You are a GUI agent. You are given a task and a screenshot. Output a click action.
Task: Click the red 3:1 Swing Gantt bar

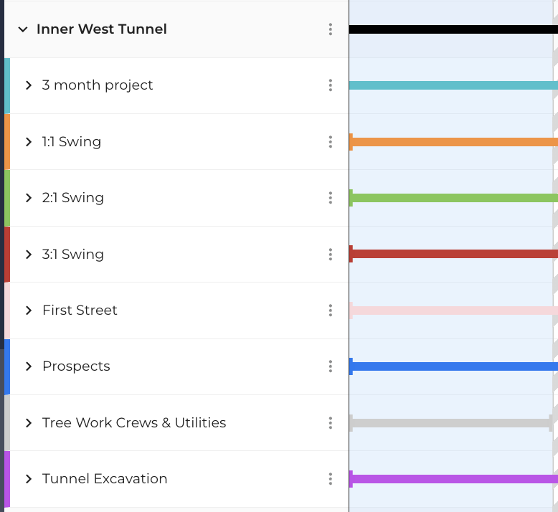[453, 254]
